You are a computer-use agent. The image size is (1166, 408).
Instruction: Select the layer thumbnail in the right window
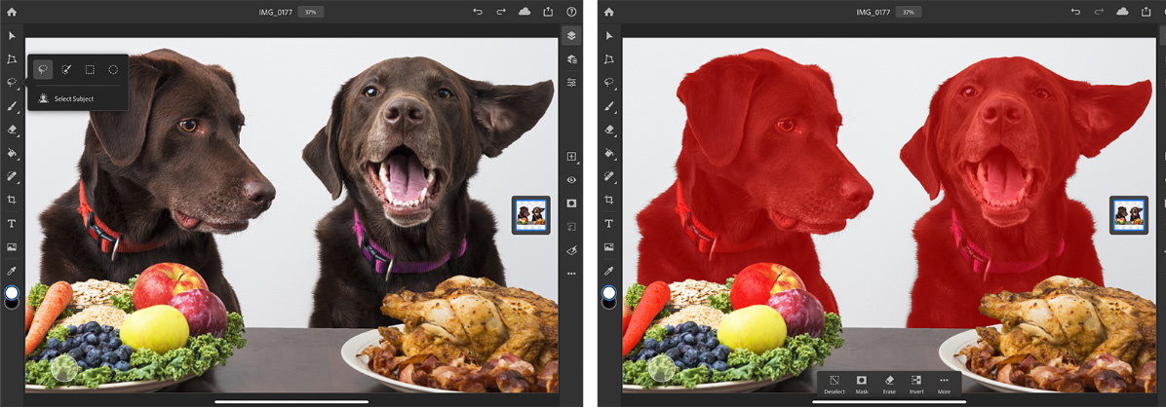[1128, 215]
